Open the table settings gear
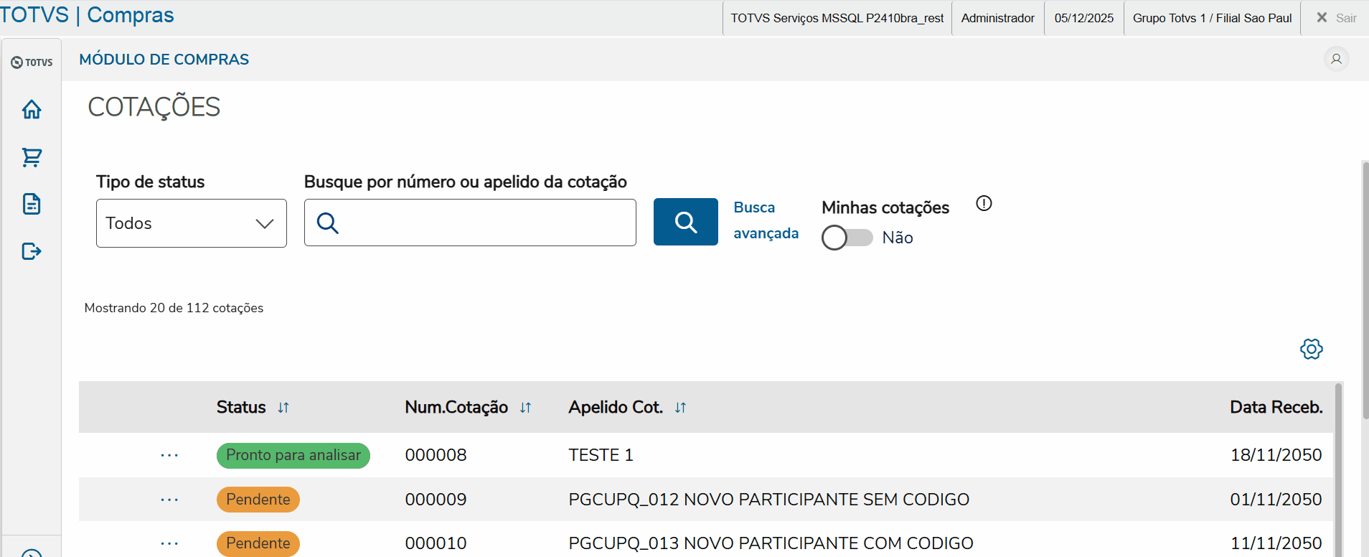Image resolution: width=1369 pixels, height=557 pixels. point(1311,350)
